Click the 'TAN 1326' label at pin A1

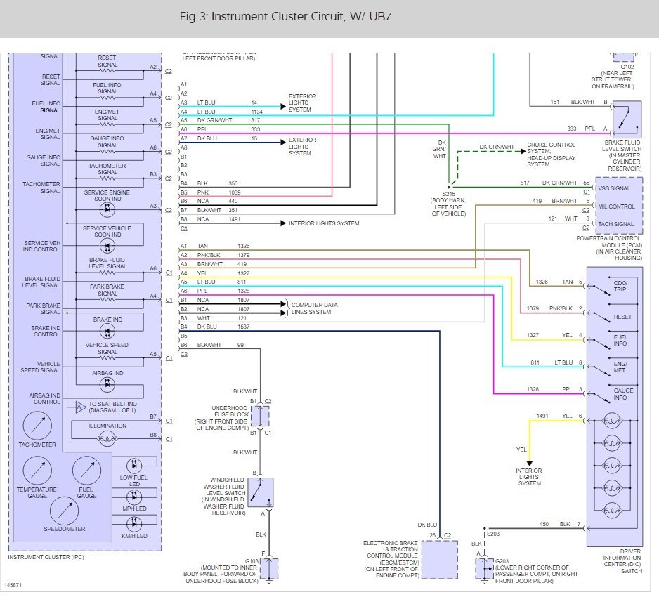[x=223, y=246]
